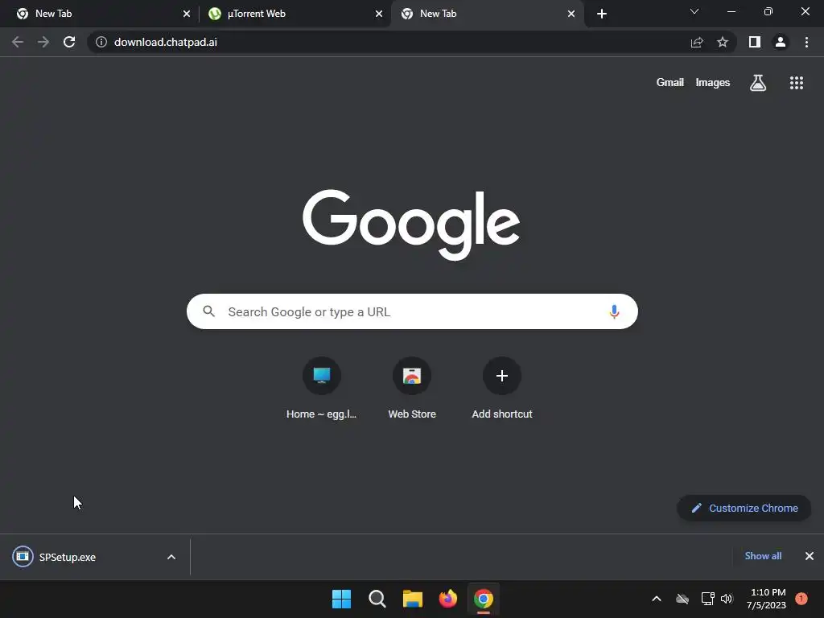Image resolution: width=824 pixels, height=618 pixels.
Task: Show all downloads
Action: point(763,556)
